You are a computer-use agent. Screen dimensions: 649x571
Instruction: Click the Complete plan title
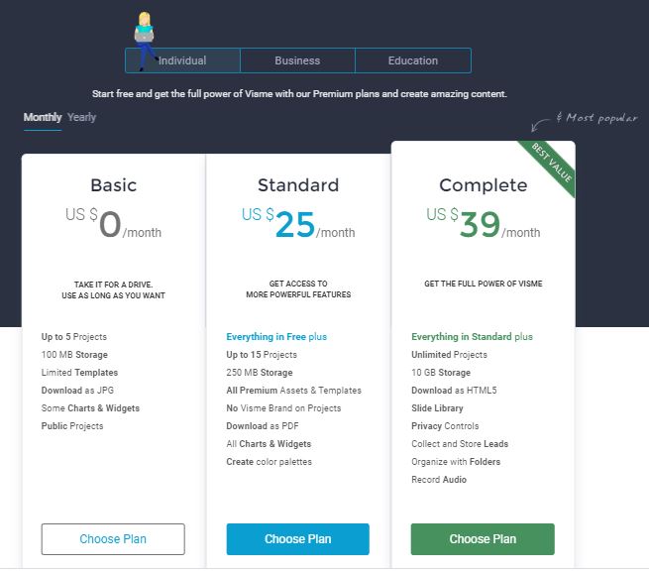pyautogui.click(x=483, y=185)
